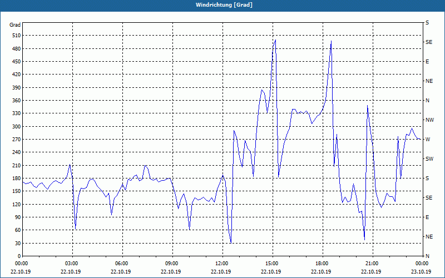Select the 150 degree axis label

pyautogui.click(x=17, y=191)
